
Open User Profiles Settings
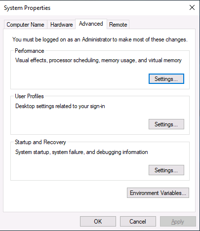pos(166,124)
